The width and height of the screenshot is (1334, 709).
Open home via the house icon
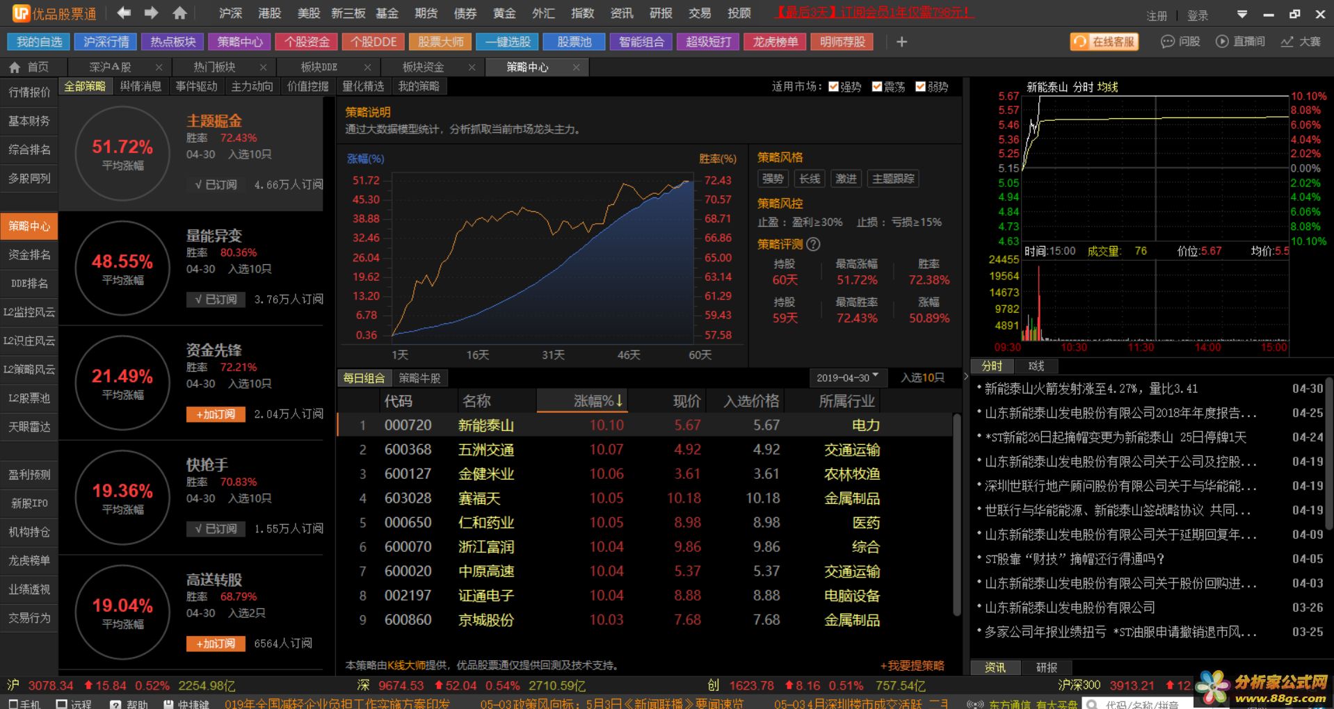click(x=179, y=13)
